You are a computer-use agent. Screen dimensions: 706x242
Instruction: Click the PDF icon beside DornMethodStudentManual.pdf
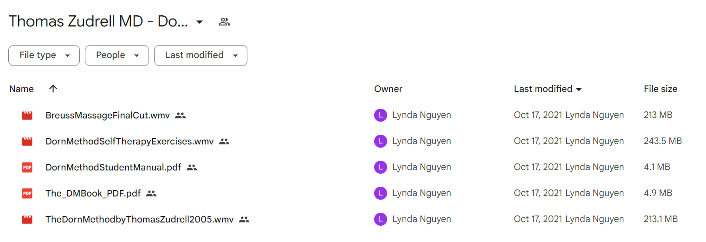click(27, 167)
